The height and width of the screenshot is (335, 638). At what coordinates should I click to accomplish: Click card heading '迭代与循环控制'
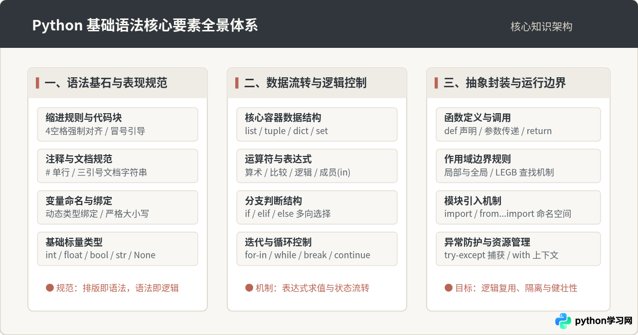278,242
